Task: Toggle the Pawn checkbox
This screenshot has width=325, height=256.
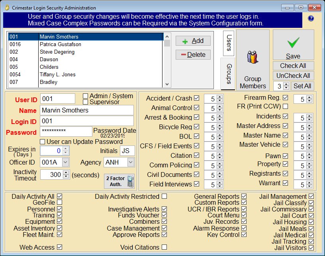Action: (x=286, y=156)
